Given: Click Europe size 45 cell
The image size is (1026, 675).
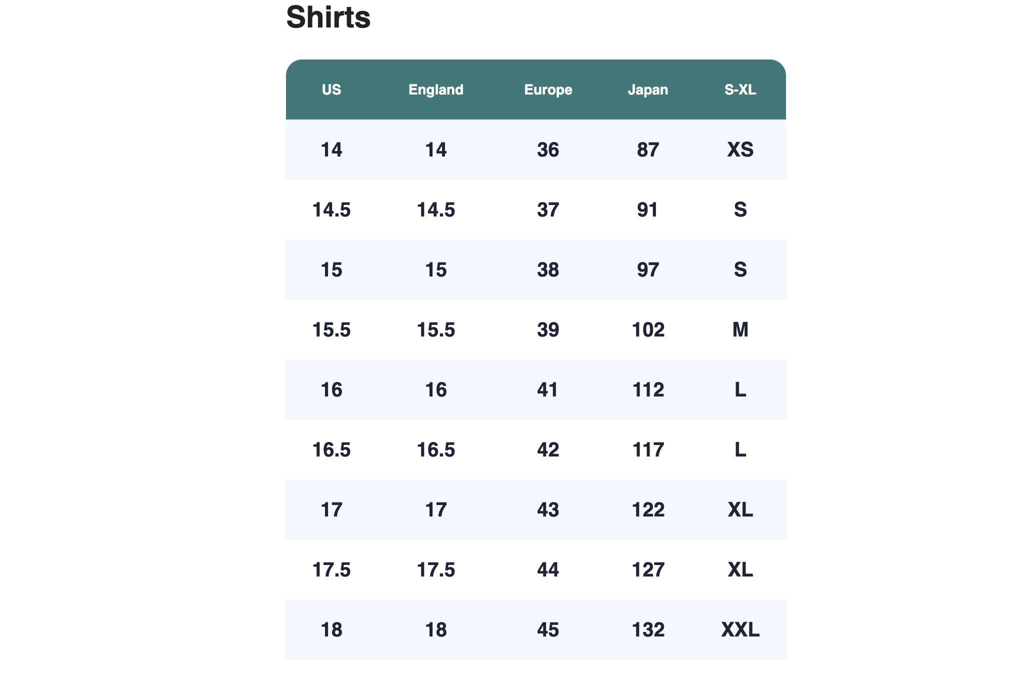Looking at the screenshot, I should click(x=548, y=629).
